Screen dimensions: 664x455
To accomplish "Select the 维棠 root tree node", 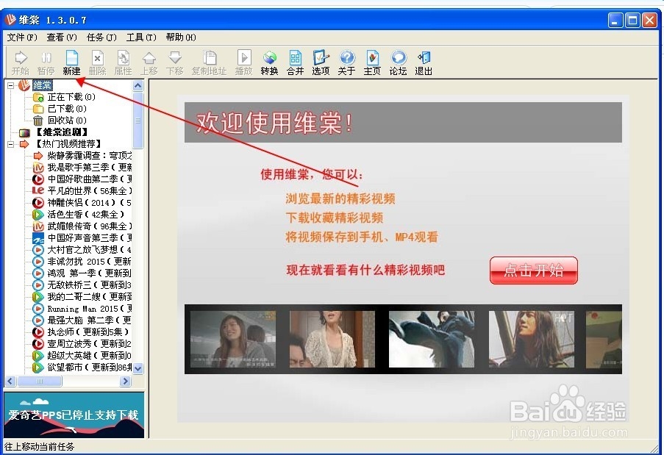I will (x=43, y=85).
